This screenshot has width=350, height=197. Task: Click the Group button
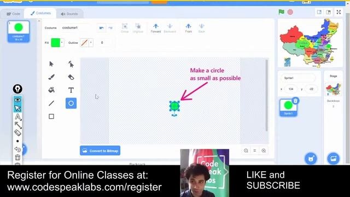[x=125, y=28]
